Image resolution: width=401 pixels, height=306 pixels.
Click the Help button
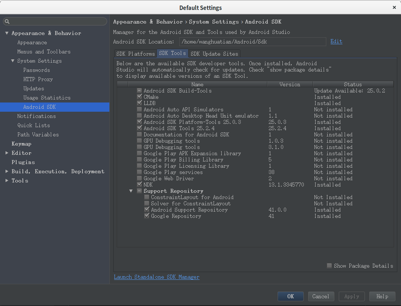pos(382,296)
